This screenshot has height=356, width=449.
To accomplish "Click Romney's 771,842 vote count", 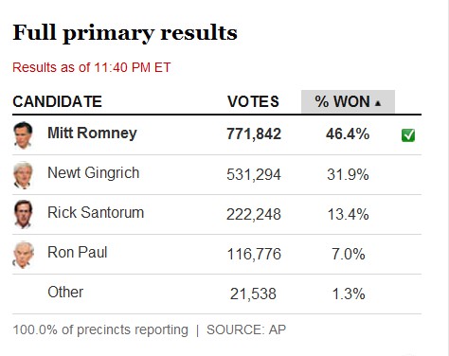I will (x=254, y=133).
